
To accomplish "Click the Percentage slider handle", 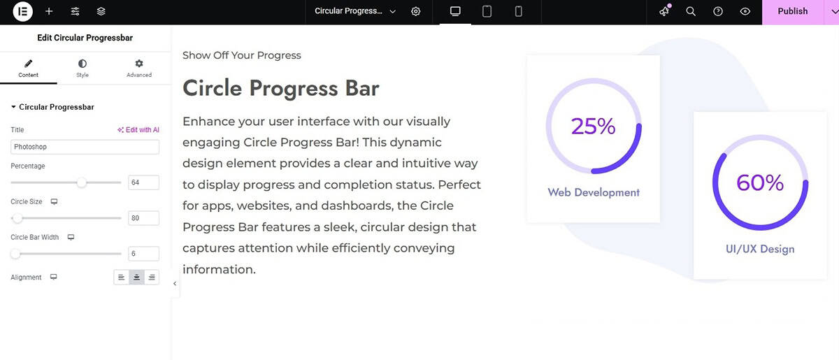I will click(x=82, y=182).
